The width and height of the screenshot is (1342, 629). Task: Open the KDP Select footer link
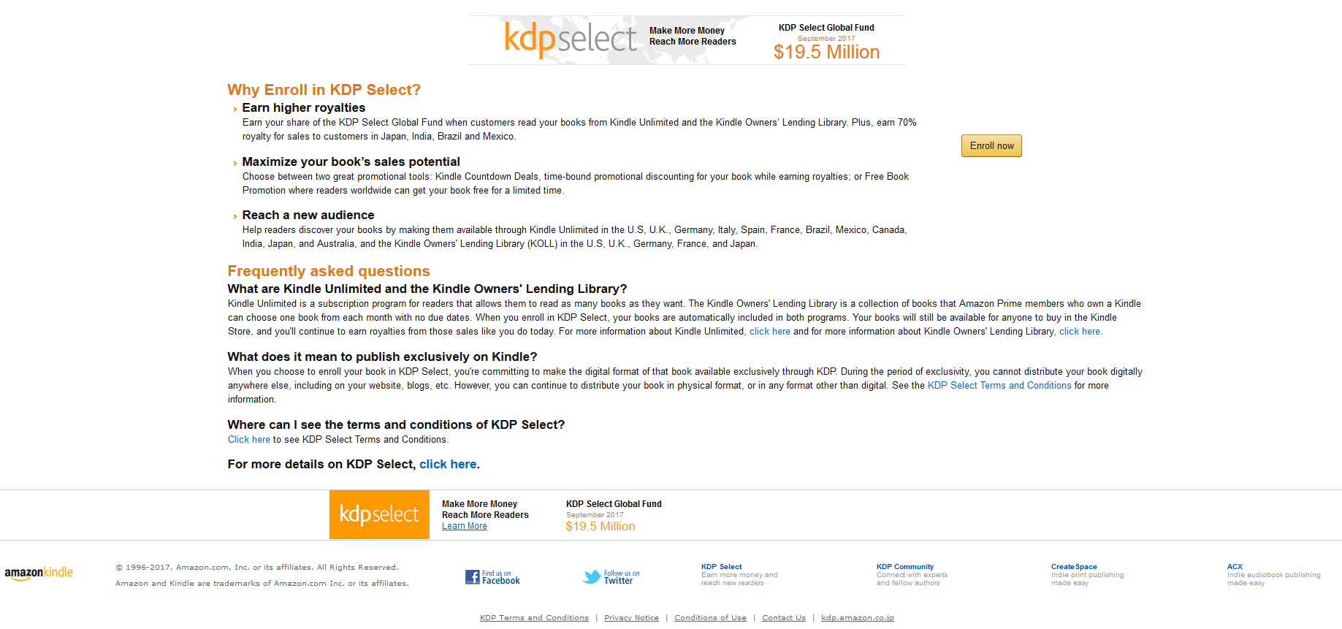(721, 567)
